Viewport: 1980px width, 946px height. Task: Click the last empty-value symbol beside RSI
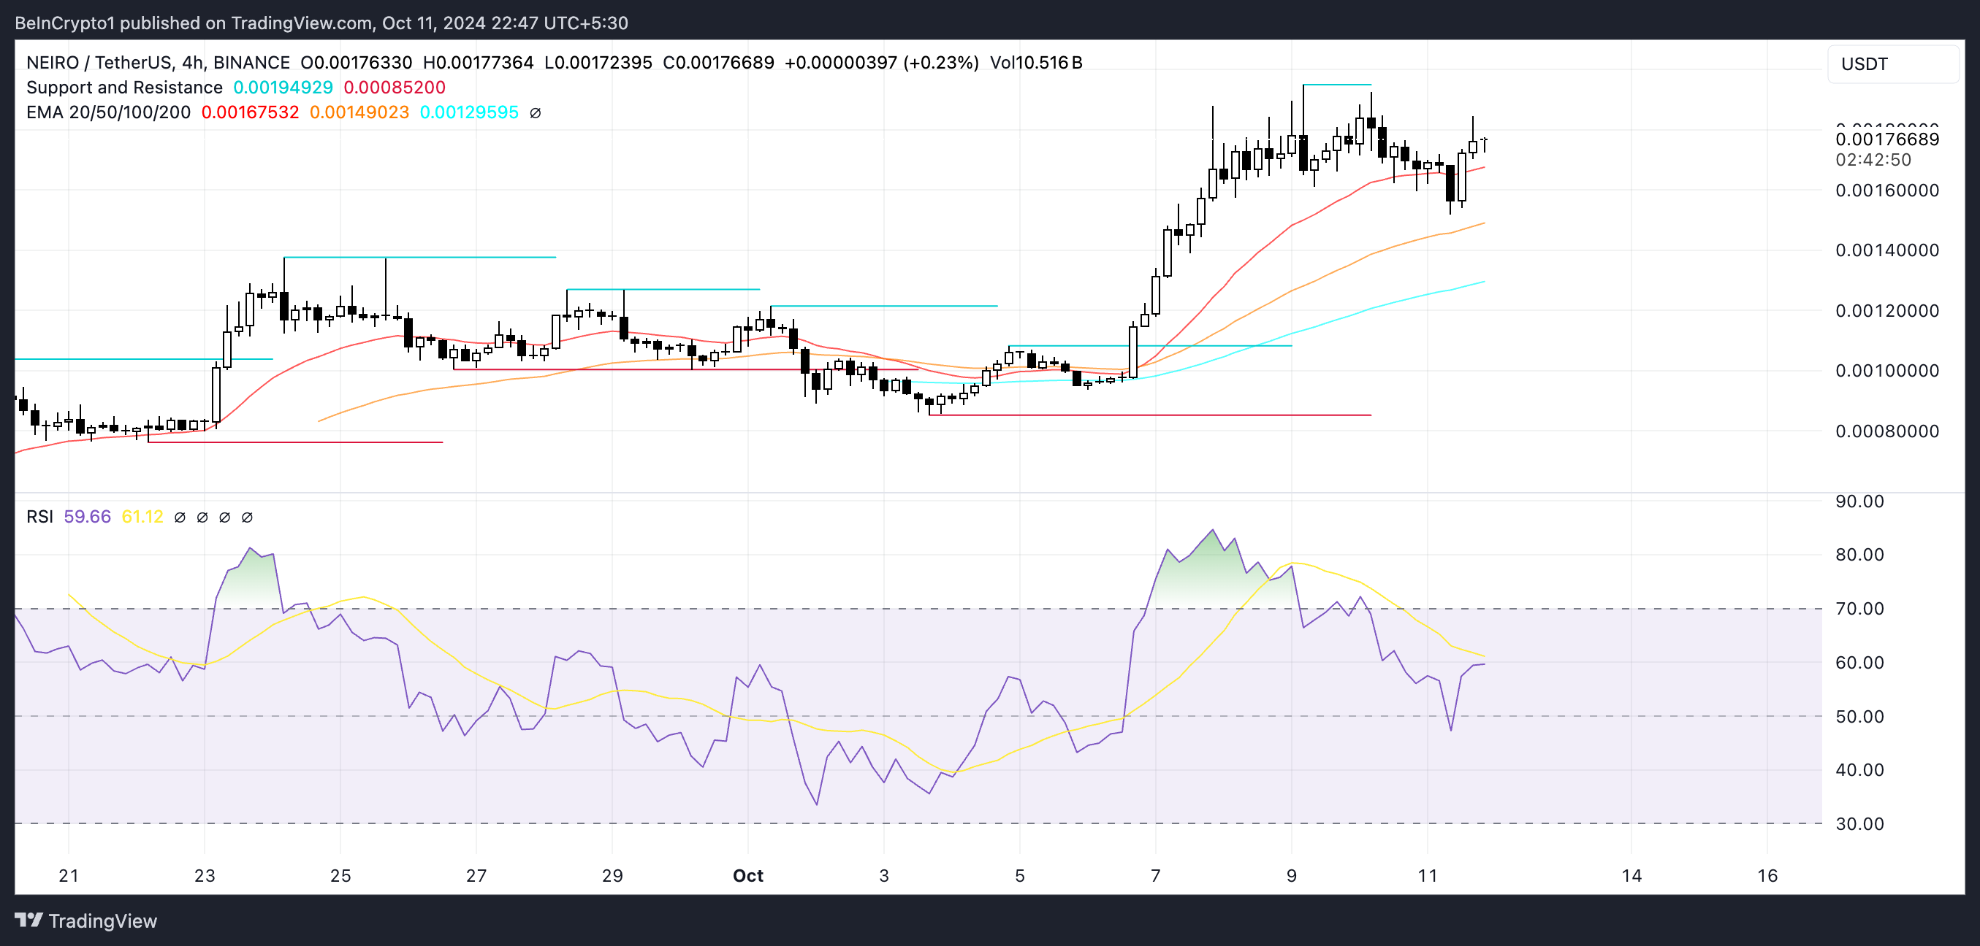pyautogui.click(x=247, y=518)
